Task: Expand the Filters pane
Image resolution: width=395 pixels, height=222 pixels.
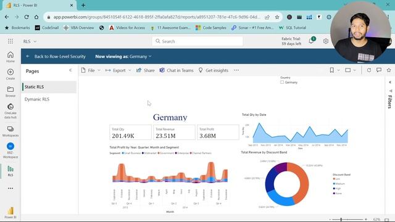Action: coord(390,82)
